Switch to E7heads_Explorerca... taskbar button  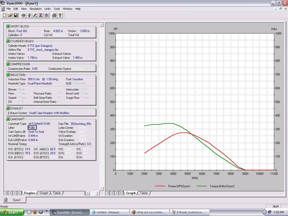point(189,212)
